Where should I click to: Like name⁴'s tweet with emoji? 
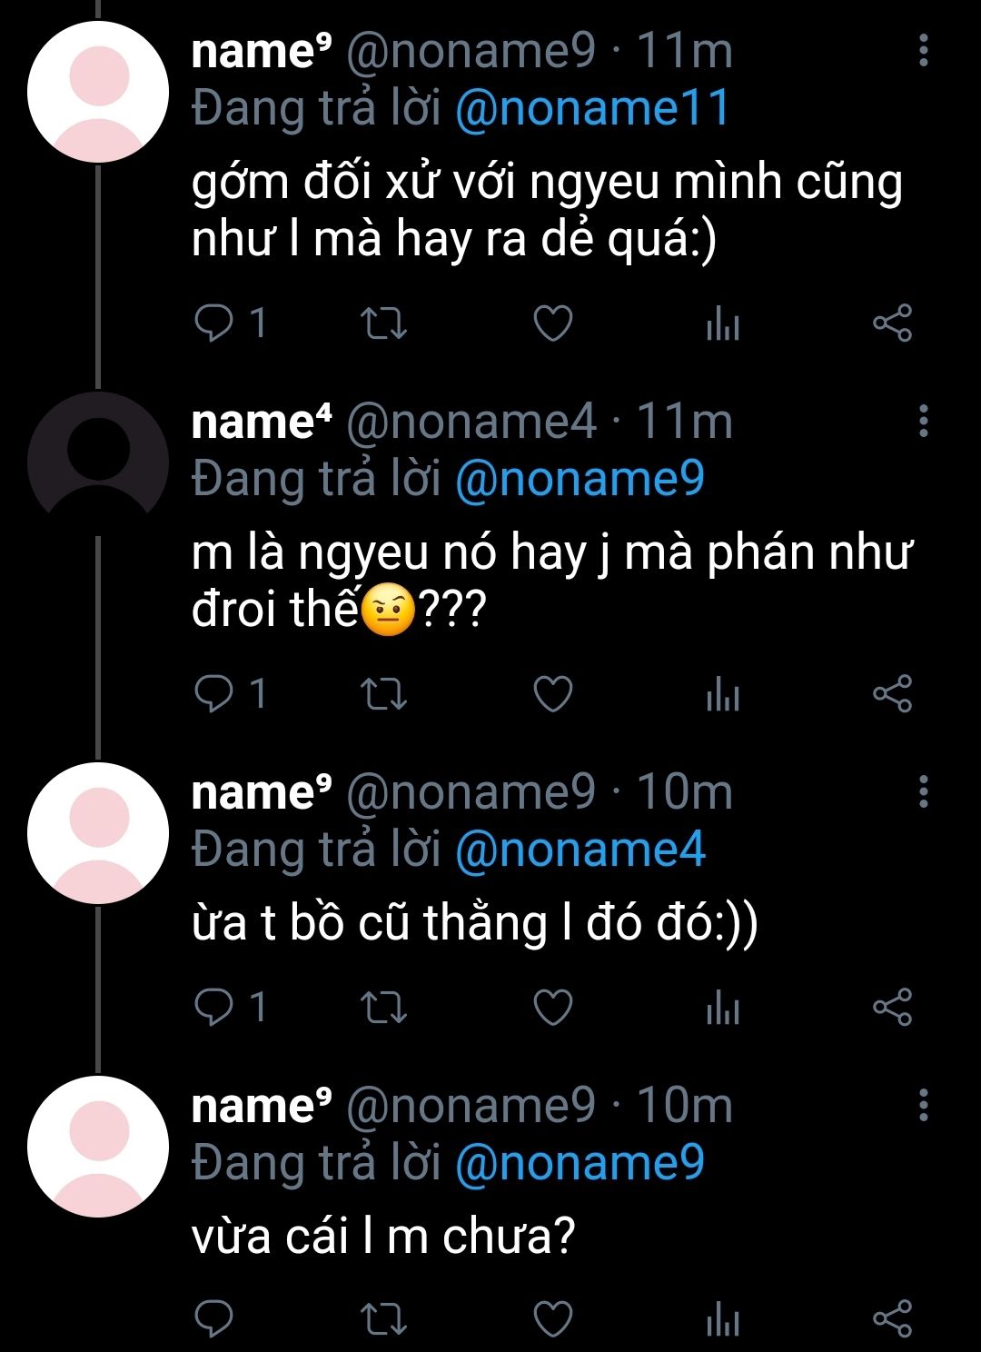click(x=552, y=694)
